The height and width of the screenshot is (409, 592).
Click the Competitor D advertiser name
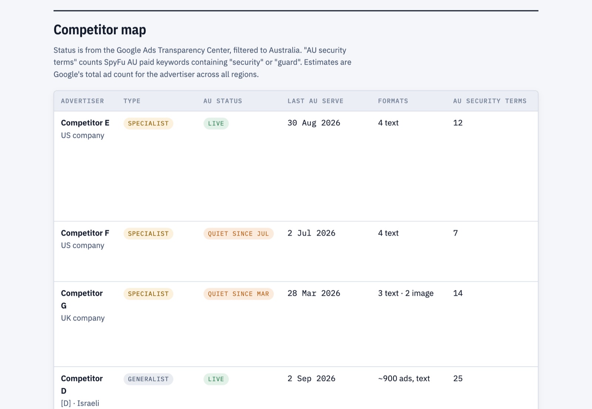pos(82,385)
